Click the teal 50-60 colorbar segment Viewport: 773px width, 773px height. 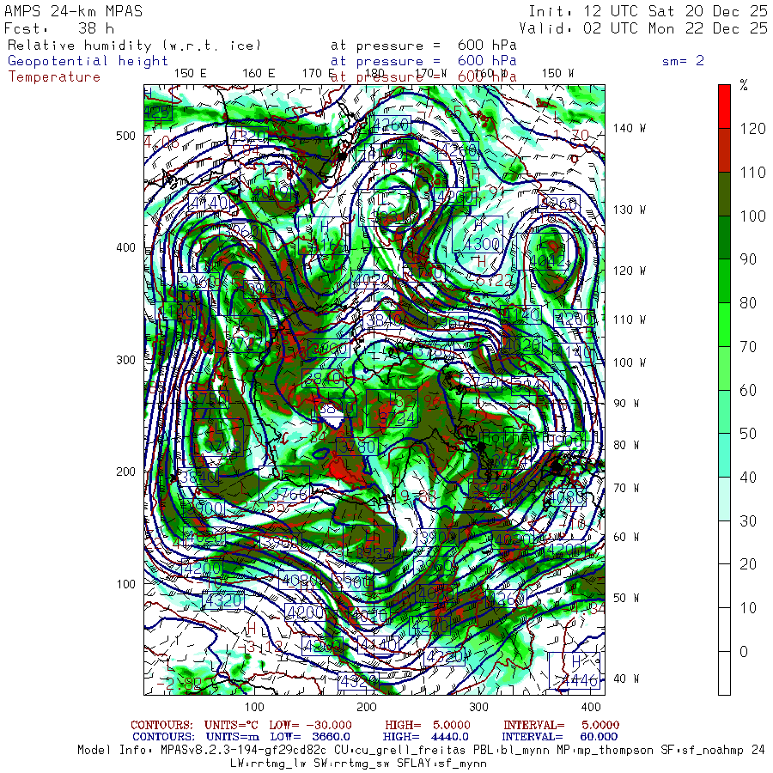coord(724,411)
